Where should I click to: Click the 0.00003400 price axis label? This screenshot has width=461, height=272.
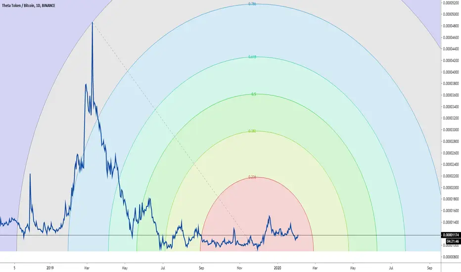tap(451, 107)
